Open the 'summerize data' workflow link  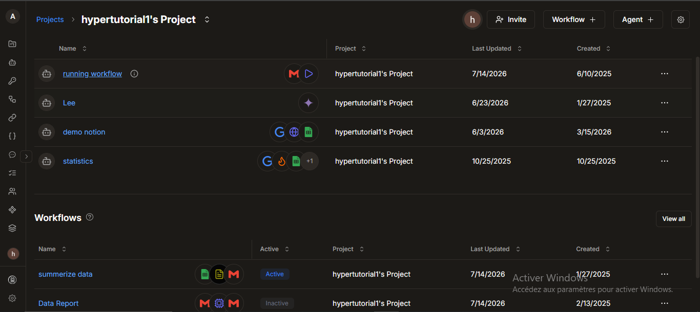pyautogui.click(x=66, y=274)
